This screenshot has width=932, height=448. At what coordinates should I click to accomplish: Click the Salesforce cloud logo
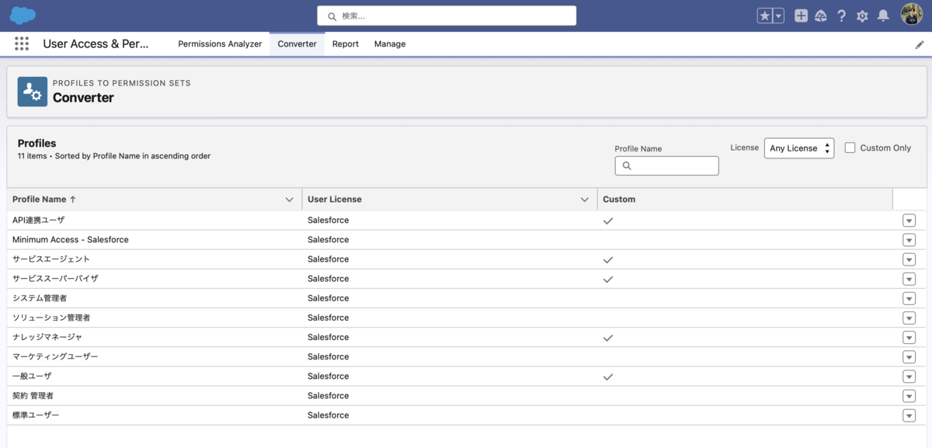point(23,15)
